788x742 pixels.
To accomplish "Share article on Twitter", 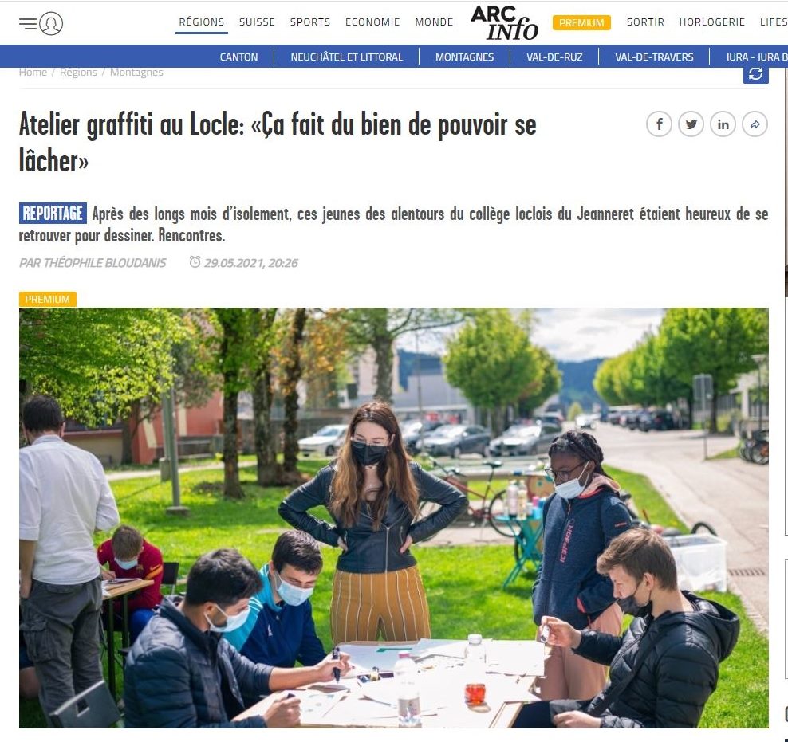I will tap(691, 124).
